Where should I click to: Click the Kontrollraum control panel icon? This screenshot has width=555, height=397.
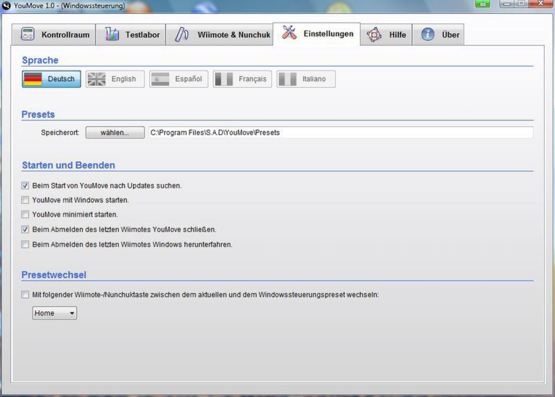[28, 35]
